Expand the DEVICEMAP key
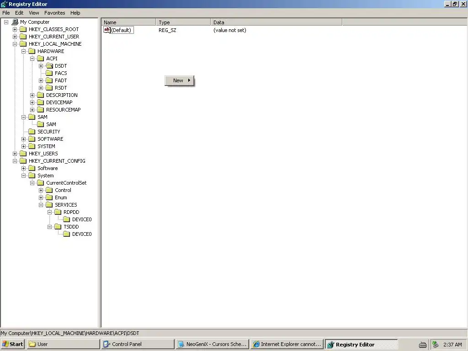The width and height of the screenshot is (468, 351). (x=32, y=102)
